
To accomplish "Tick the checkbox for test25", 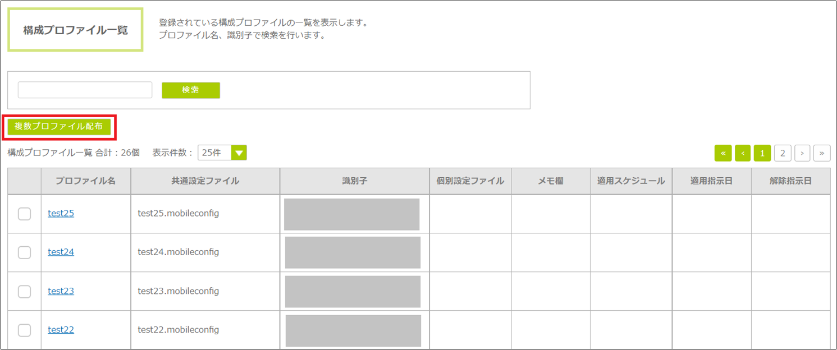I will (x=25, y=214).
